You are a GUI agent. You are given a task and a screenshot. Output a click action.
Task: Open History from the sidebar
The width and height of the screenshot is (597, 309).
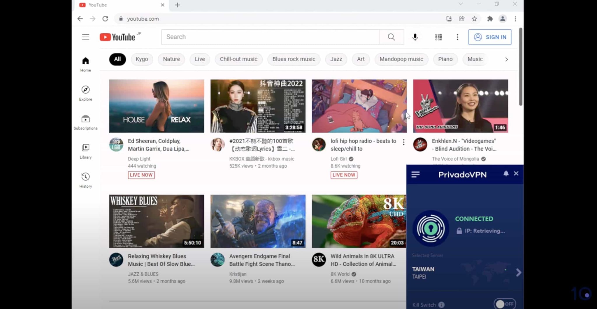point(85,180)
